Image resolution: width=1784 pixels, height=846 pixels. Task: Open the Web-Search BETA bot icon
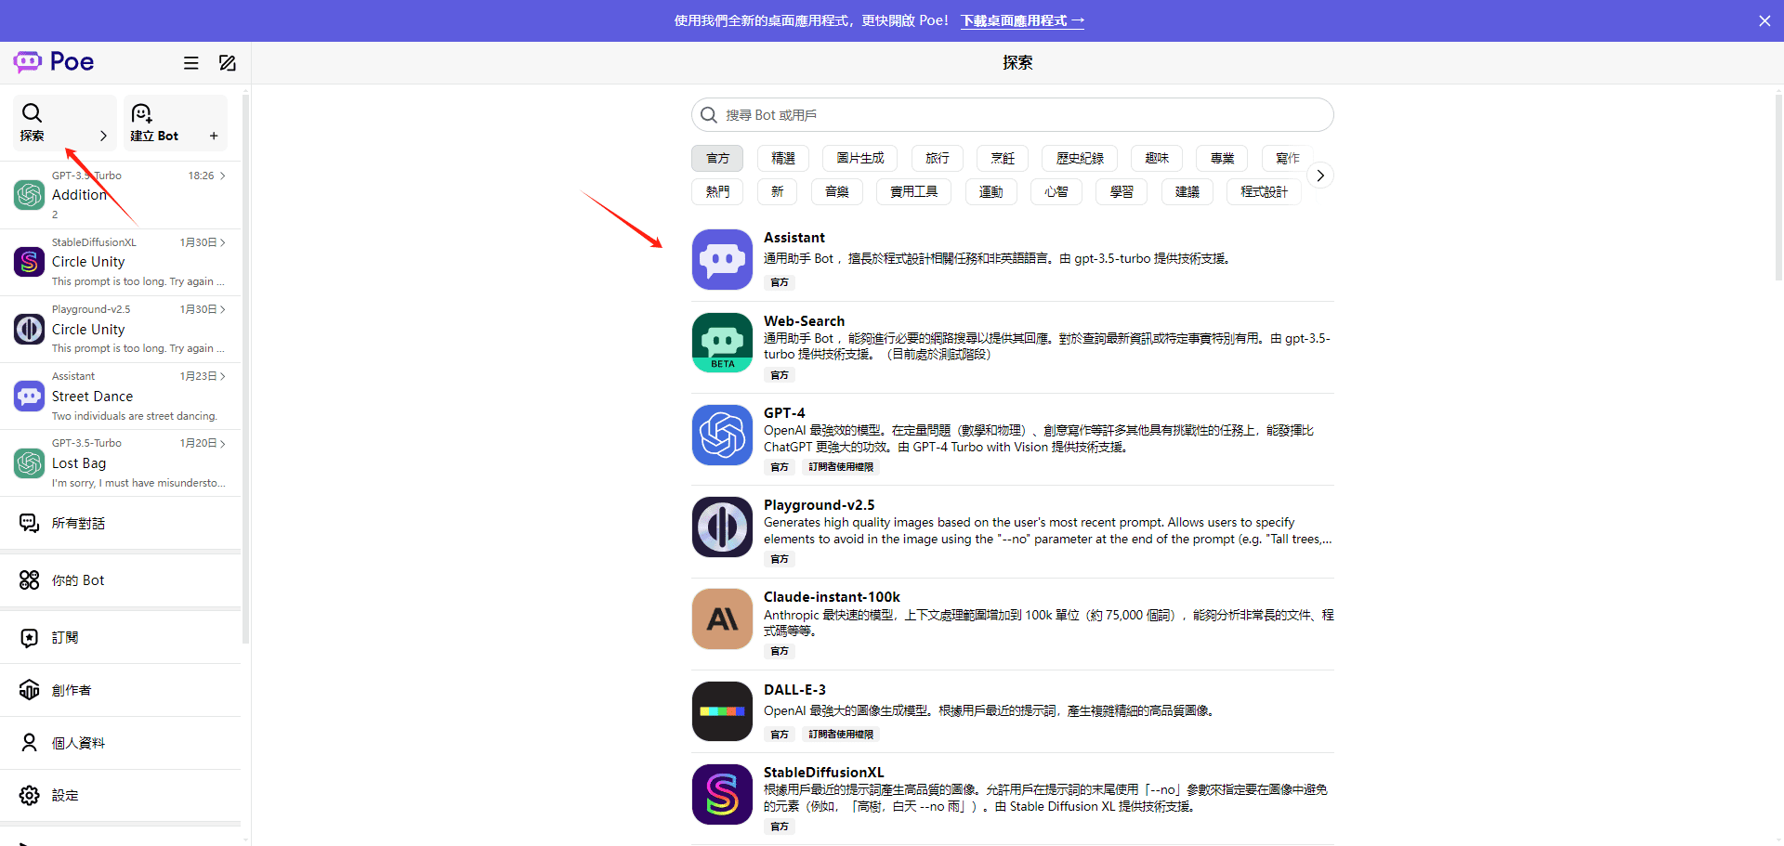(x=722, y=343)
